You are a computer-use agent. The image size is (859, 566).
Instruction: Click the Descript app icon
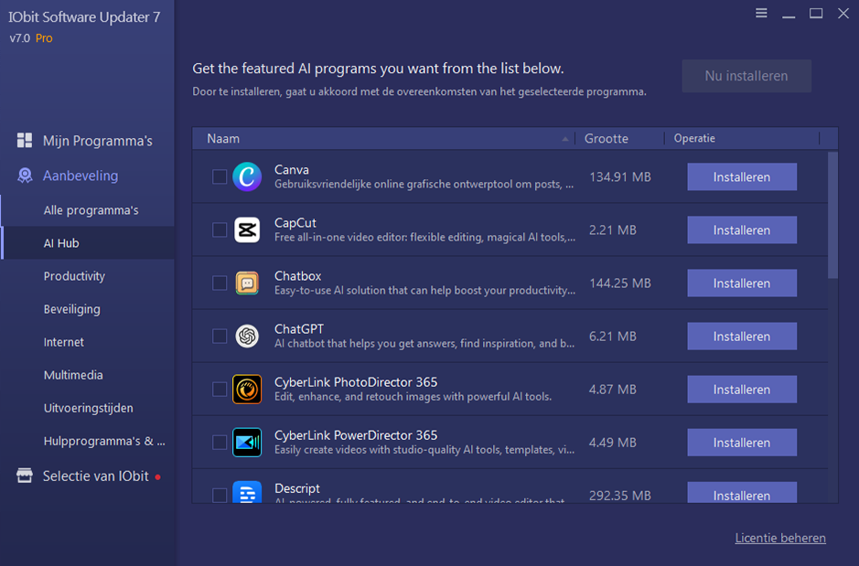point(247,493)
